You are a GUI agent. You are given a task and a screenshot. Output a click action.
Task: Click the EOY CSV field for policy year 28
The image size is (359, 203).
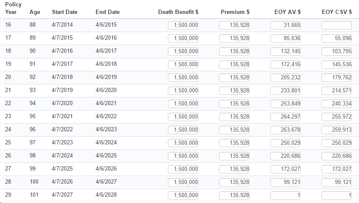tap(337, 182)
